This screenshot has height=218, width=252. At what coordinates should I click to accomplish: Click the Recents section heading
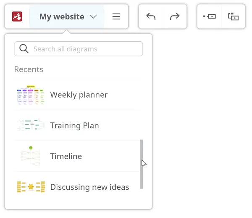[x=29, y=69]
